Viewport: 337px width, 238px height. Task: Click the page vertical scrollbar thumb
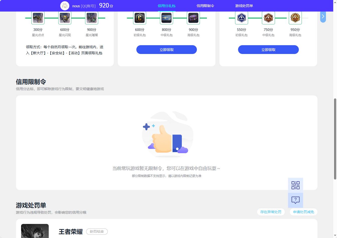(335, 139)
